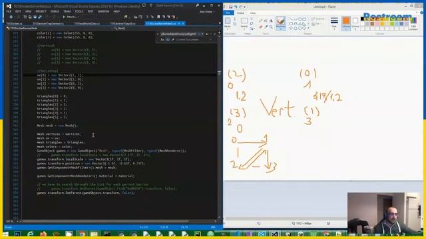
Task: Select the Color picker eyedropper tool
Action: pyautogui.click(x=266, y=27)
